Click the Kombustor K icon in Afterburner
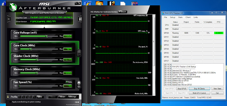The width and height of the screenshot is (227, 106). [x=9, y=19]
